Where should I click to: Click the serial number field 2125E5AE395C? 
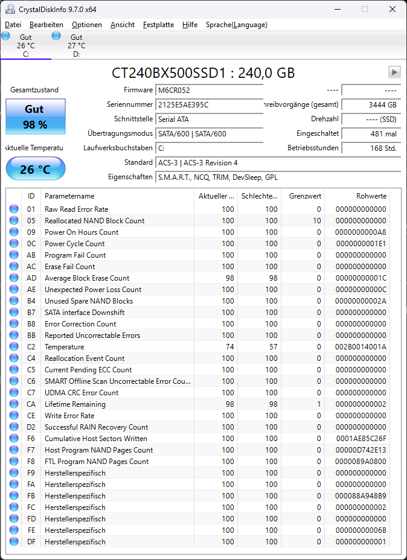pyautogui.click(x=210, y=104)
